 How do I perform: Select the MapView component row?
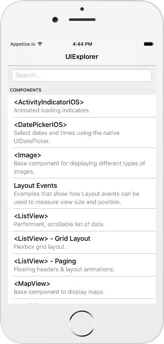[82, 287]
